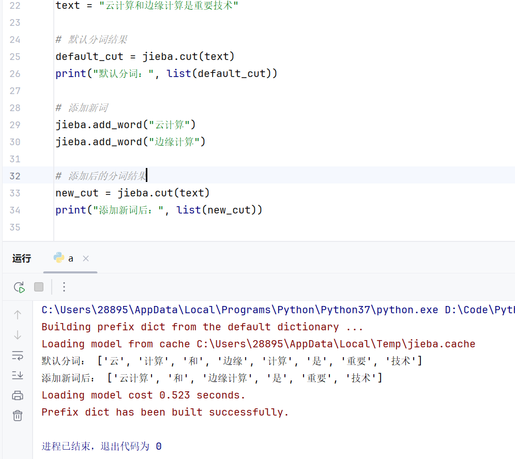Rerun the script with the rerun icon
Viewport: 515px width, 459px height.
(x=19, y=287)
